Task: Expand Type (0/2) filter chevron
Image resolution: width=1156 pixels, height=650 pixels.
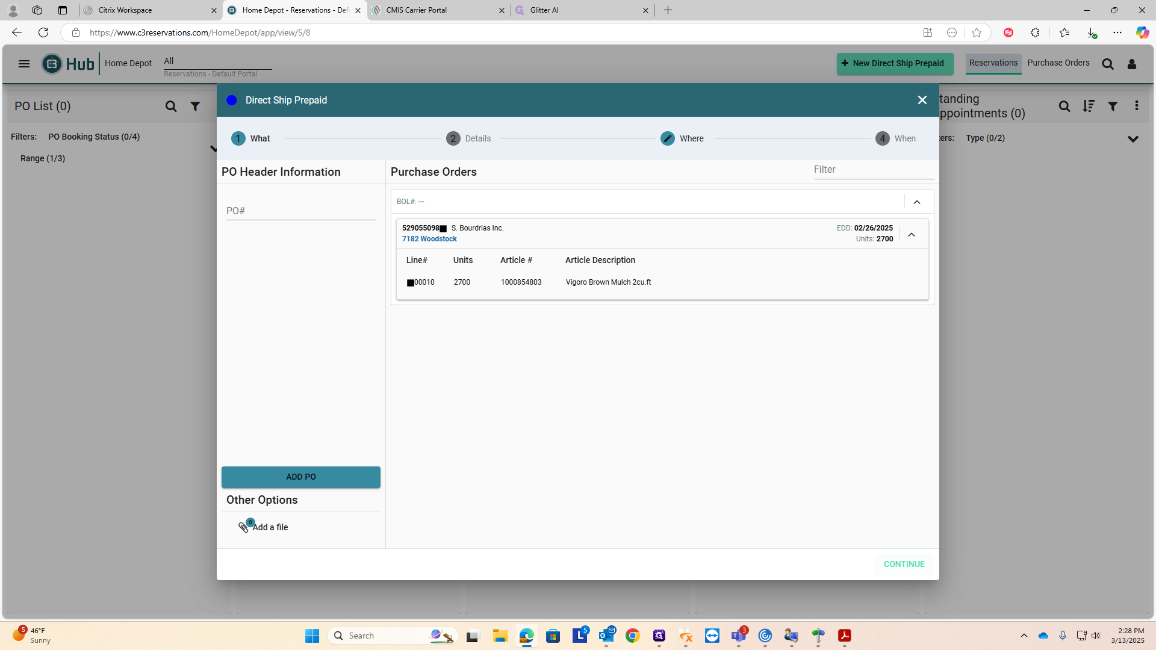Action: click(1133, 139)
